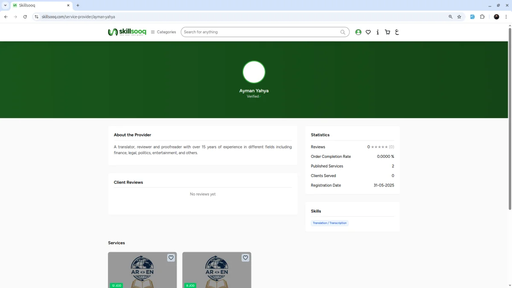Image resolution: width=512 pixels, height=288 pixels.
Task: Click the 'About the Provider' heading
Action: coord(132,135)
